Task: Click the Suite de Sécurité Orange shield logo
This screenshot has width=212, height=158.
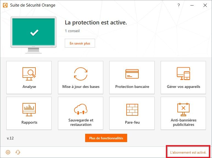Action: click(5, 5)
